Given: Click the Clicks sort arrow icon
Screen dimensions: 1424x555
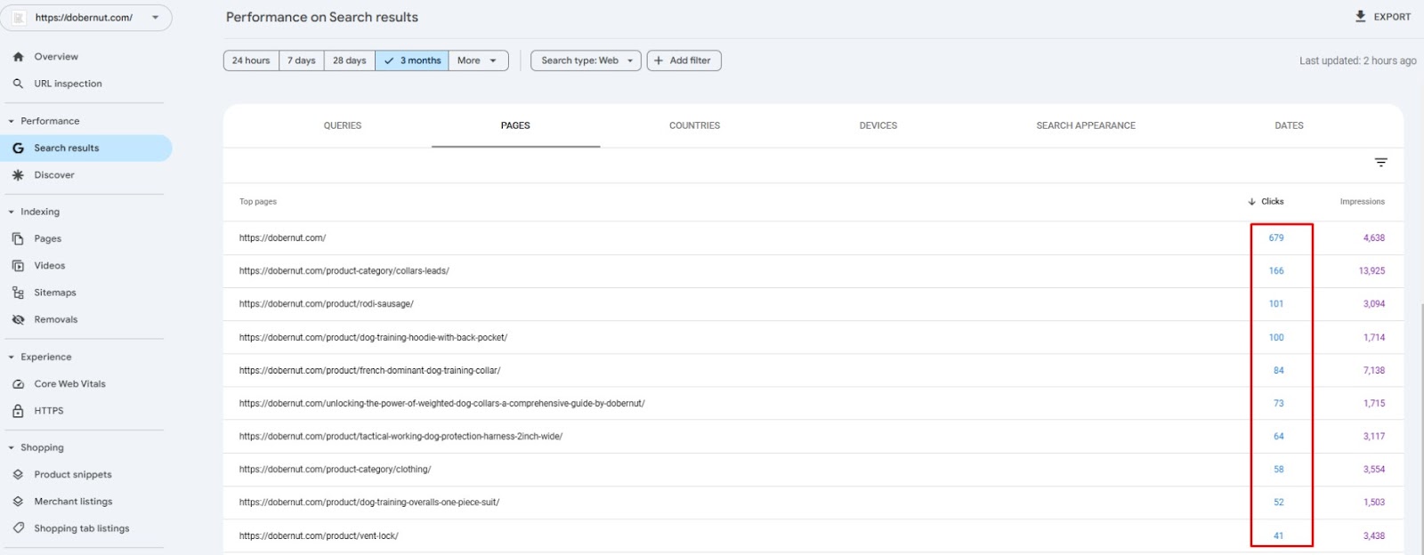Looking at the screenshot, I should (x=1252, y=202).
